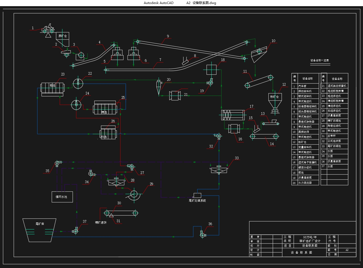Select the '50万吨/年' project text
This screenshot has width=363, height=268.
click(x=310, y=237)
